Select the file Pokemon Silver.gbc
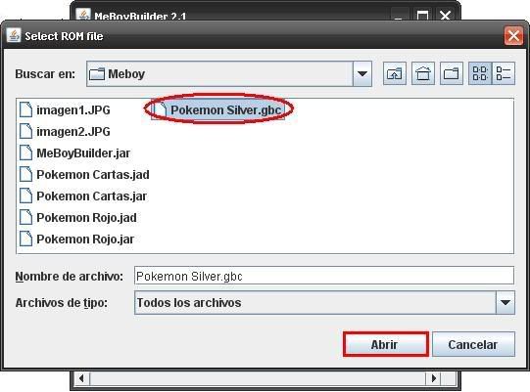The width and height of the screenshot is (530, 392). pos(218,110)
